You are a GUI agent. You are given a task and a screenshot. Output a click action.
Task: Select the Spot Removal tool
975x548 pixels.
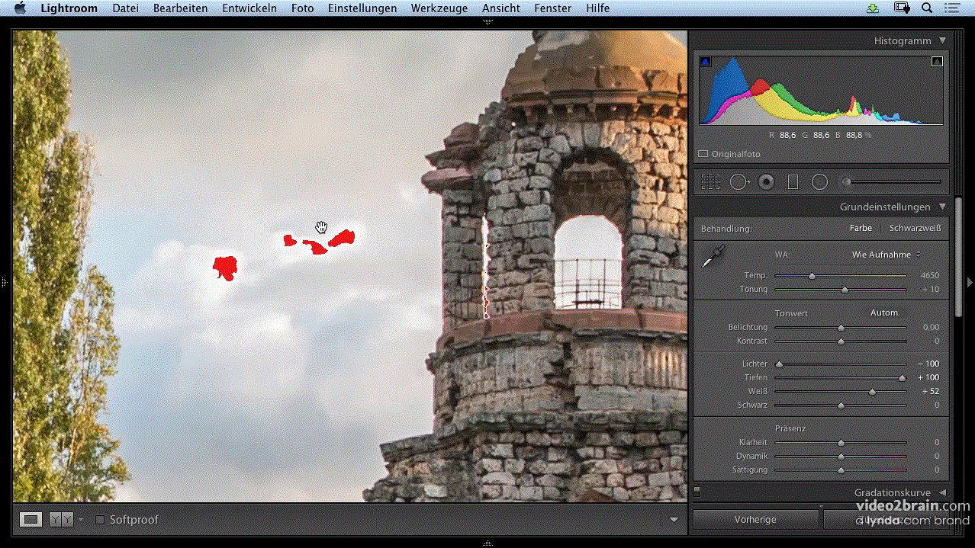pyautogui.click(x=739, y=182)
